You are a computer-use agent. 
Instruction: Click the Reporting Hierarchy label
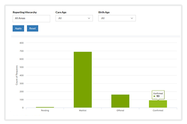[x=25, y=12]
